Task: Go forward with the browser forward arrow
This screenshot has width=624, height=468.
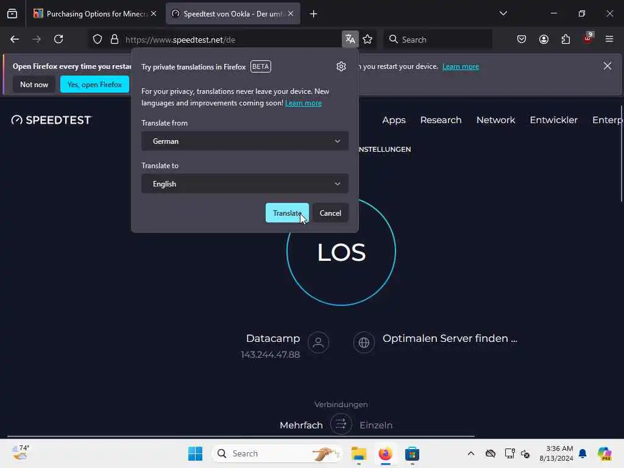Action: [37, 40]
